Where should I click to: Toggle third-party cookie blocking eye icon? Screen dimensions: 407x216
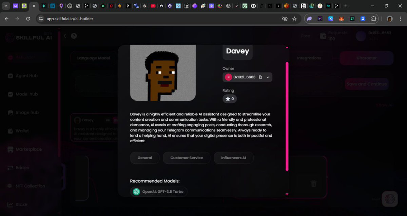[285, 19]
